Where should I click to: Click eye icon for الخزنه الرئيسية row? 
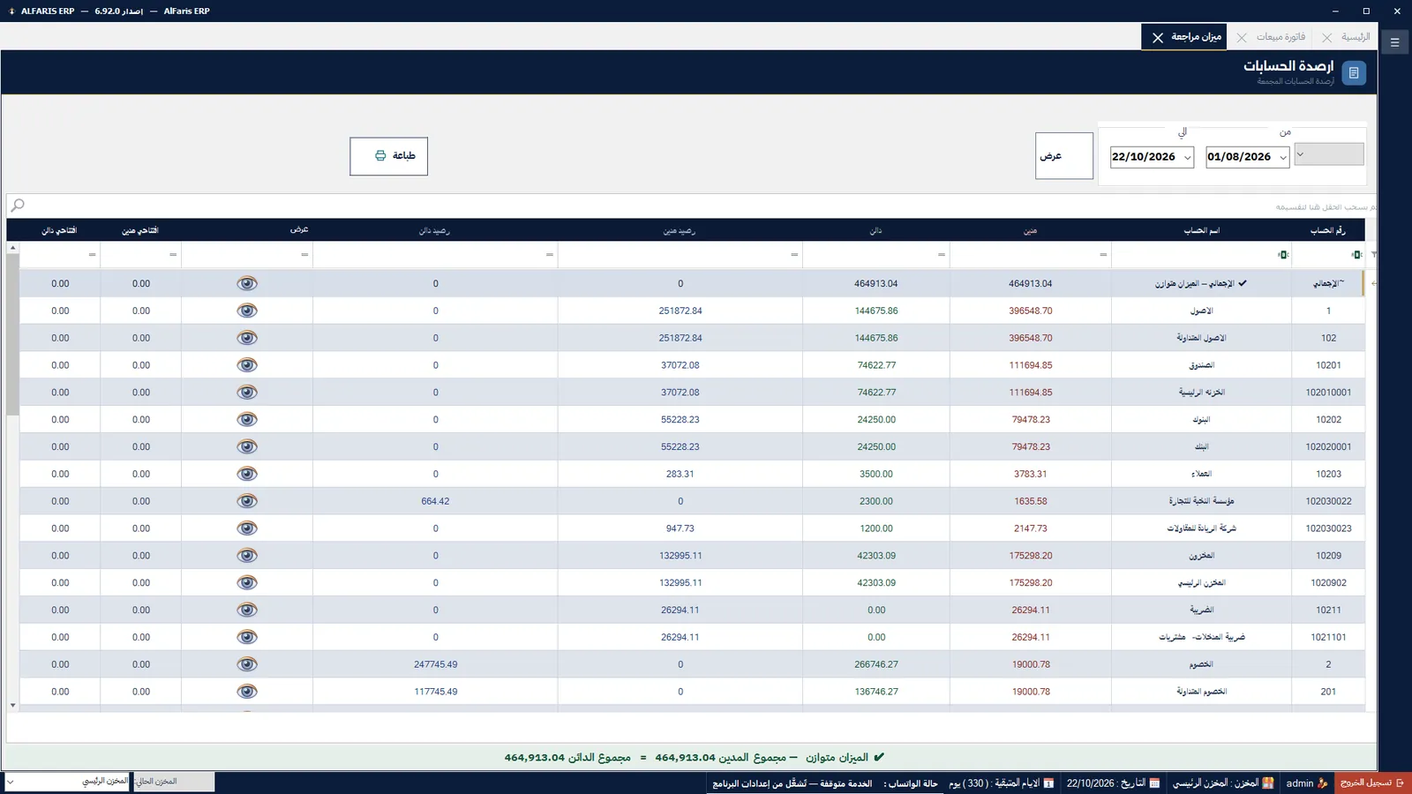point(247,393)
